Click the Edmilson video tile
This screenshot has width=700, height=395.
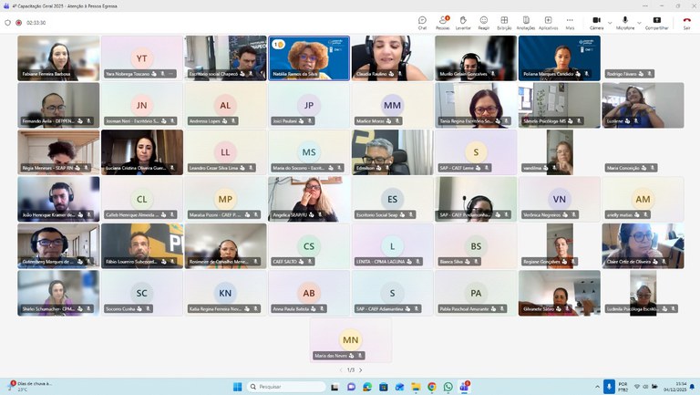click(393, 152)
